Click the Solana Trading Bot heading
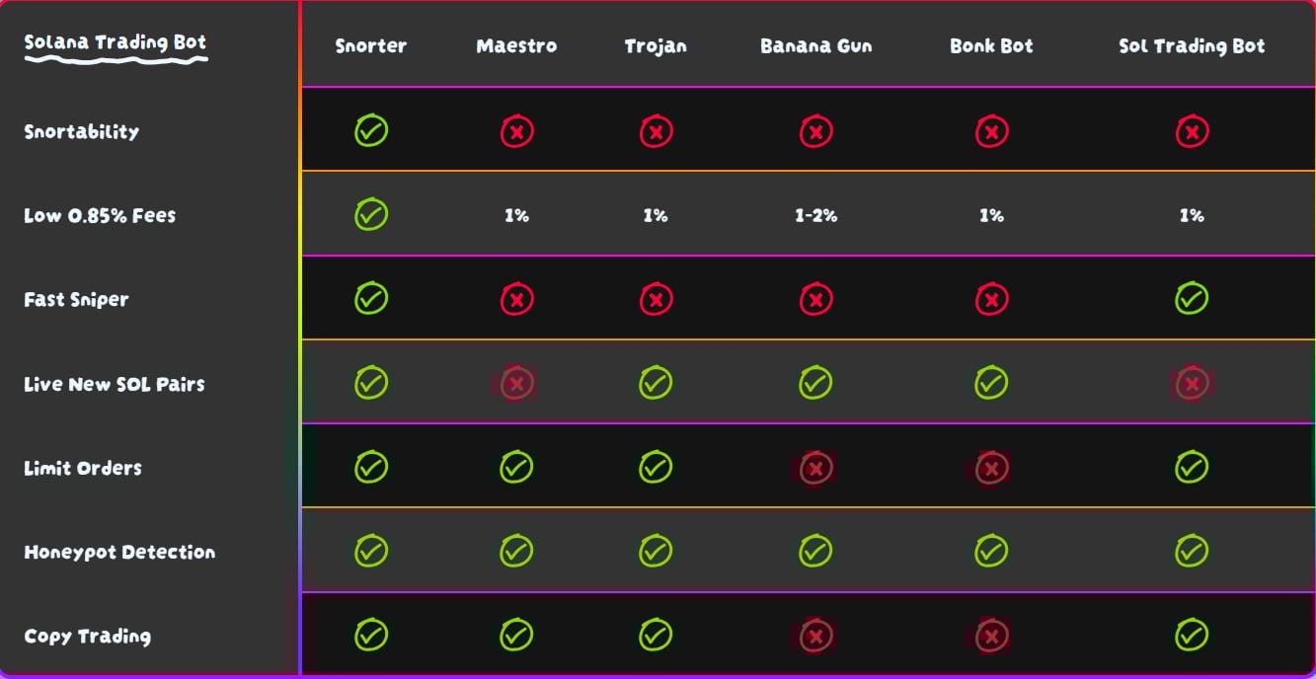The height and width of the screenshot is (679, 1316). pos(116,43)
